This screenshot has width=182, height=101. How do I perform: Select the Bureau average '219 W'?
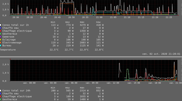pyautogui.click(x=70, y=46)
